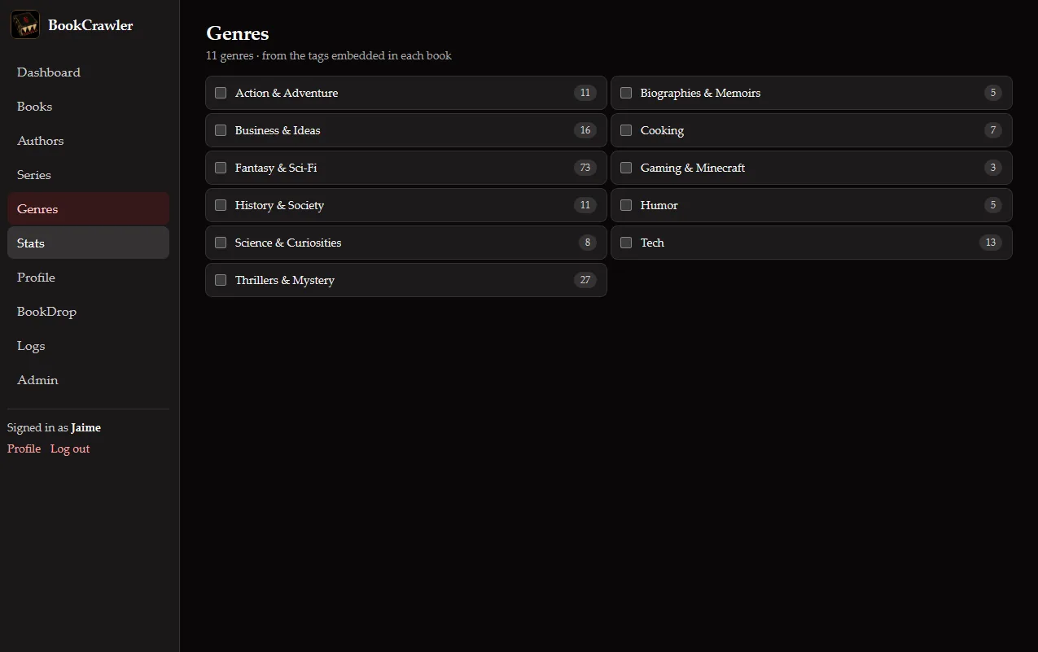Screen dimensions: 1038x652
Task: Open the Admin section
Action: pos(88,380)
